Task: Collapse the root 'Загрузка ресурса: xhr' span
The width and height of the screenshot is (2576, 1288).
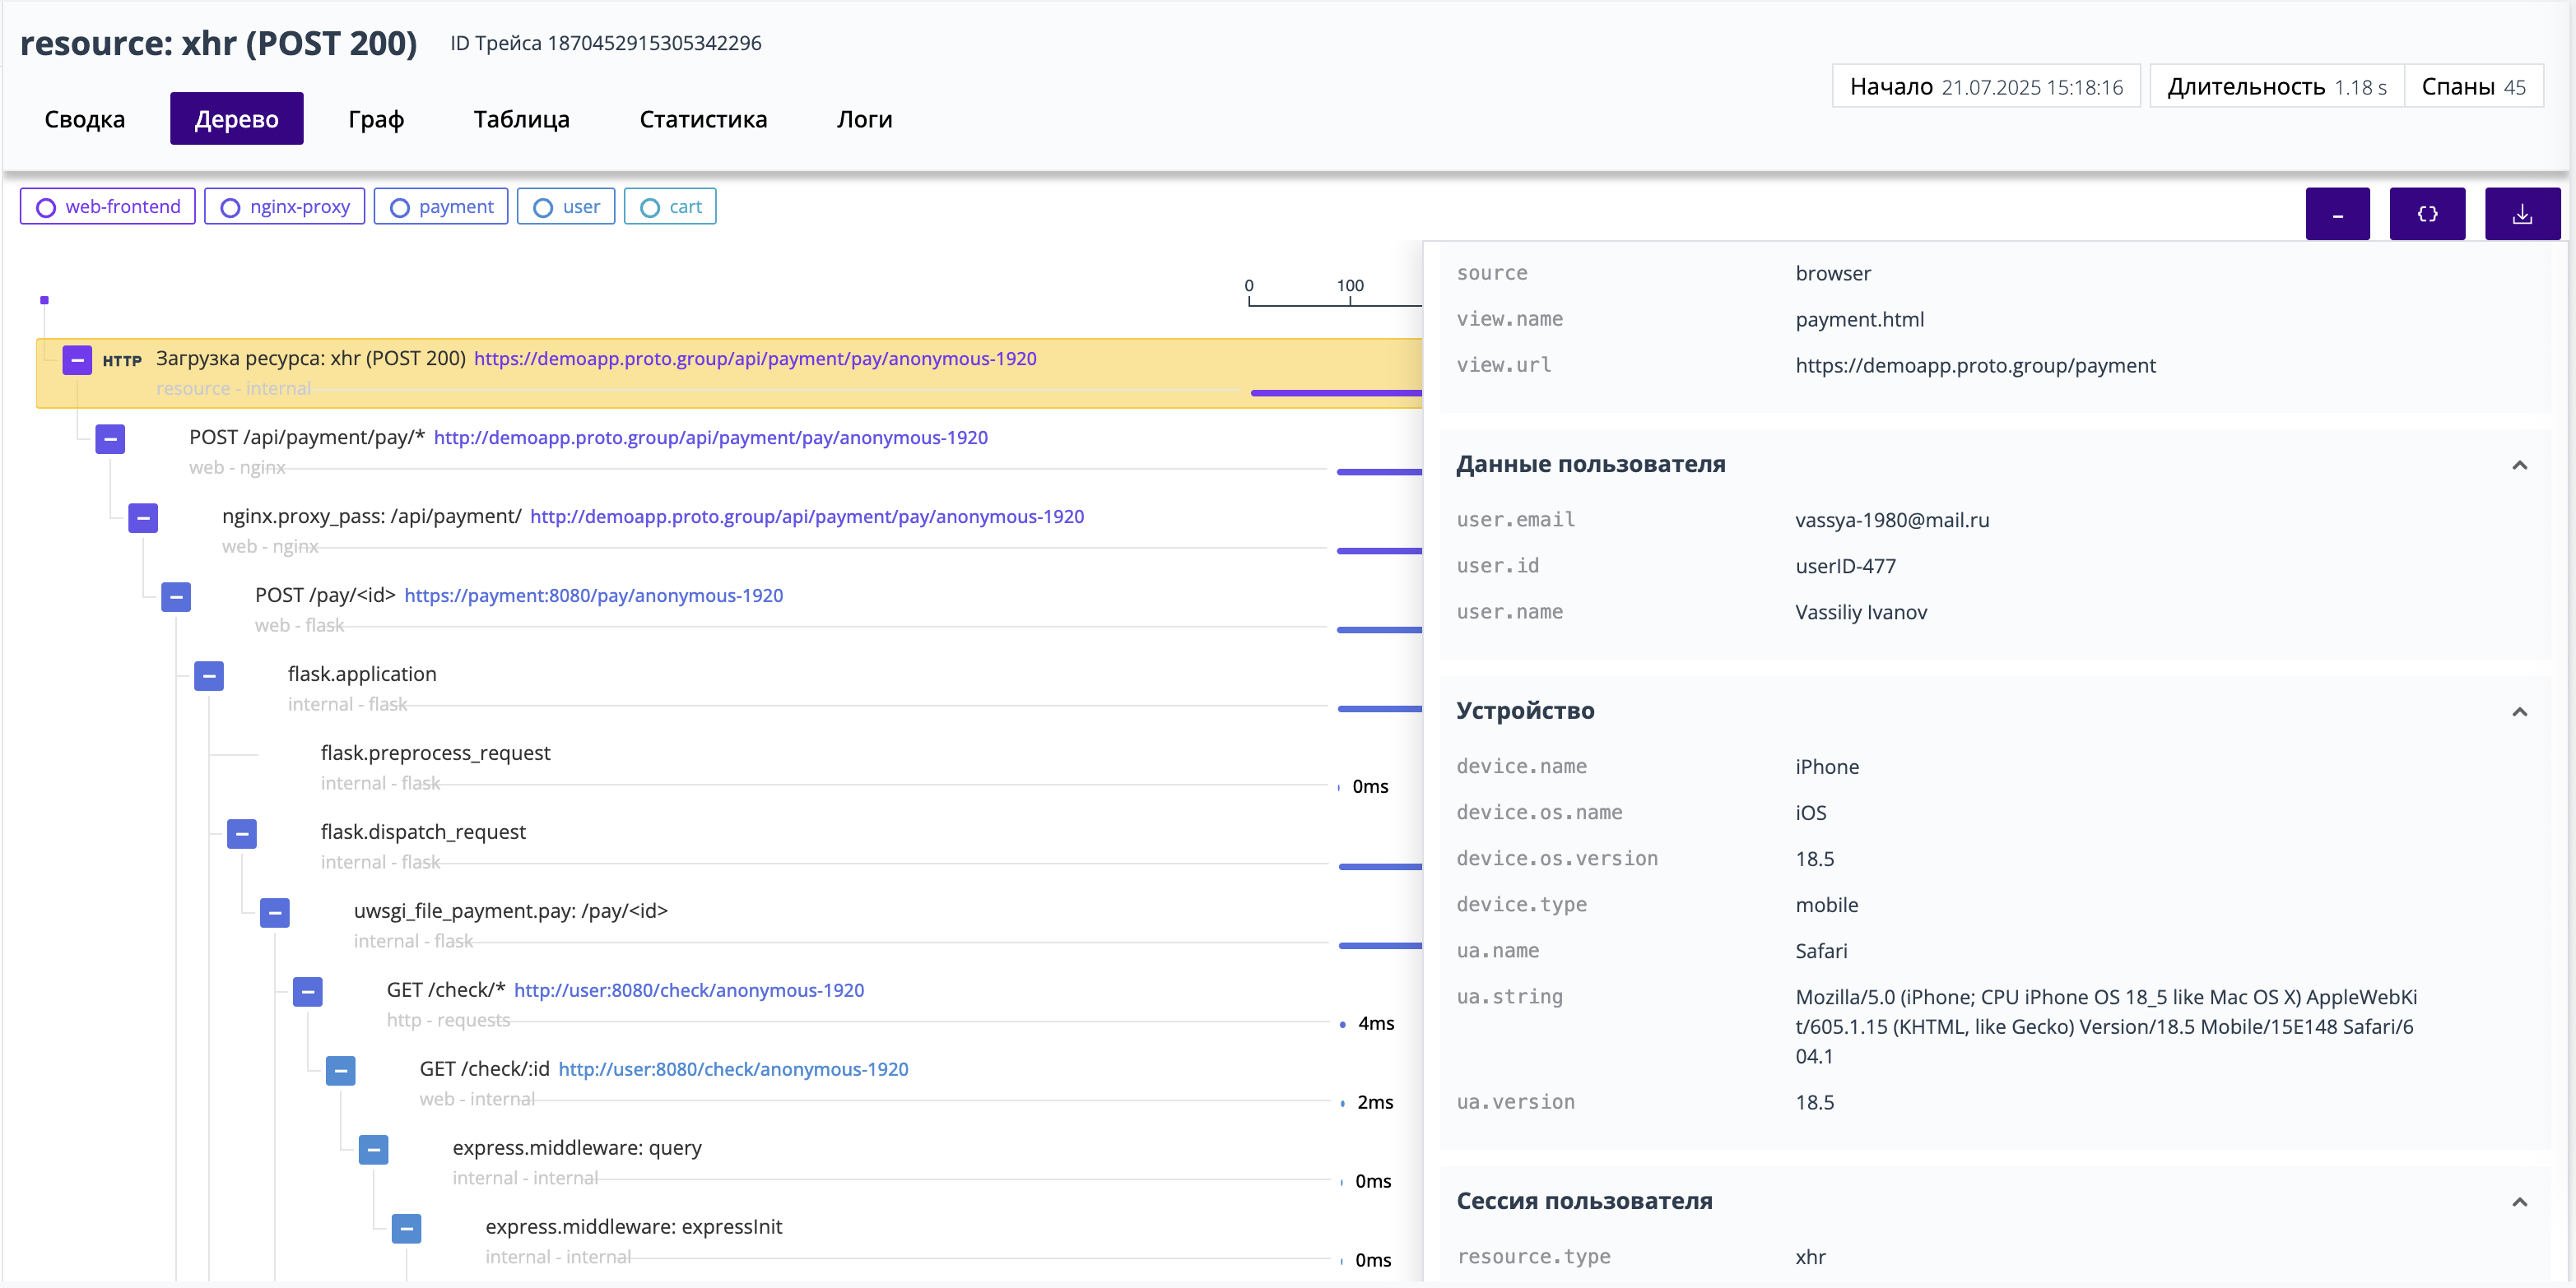Action: (77, 359)
